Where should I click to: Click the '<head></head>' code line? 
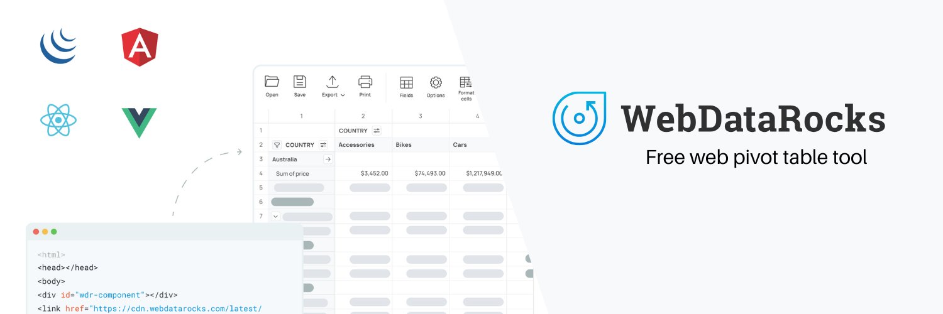pos(68,268)
